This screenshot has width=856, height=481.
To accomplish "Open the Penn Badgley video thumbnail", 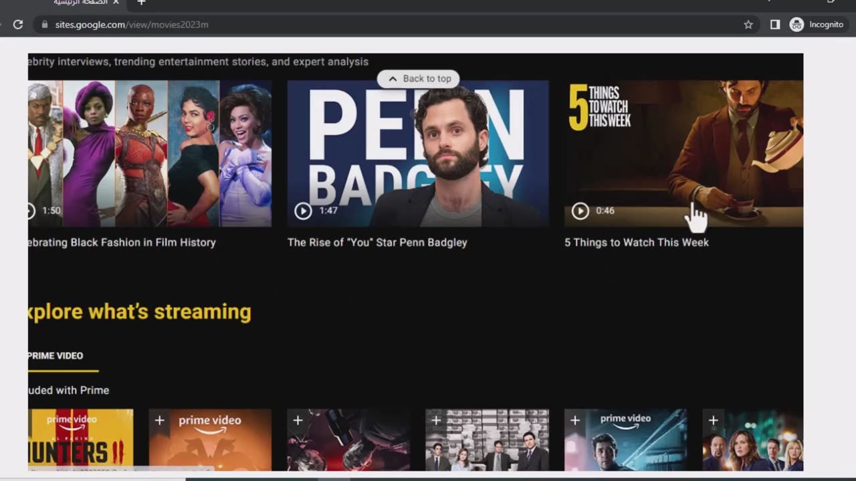I will [418, 154].
